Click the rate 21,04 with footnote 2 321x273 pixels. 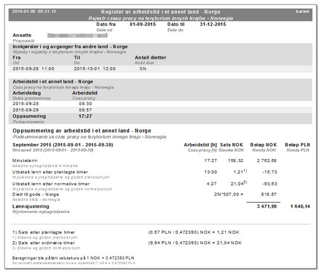click(239, 184)
